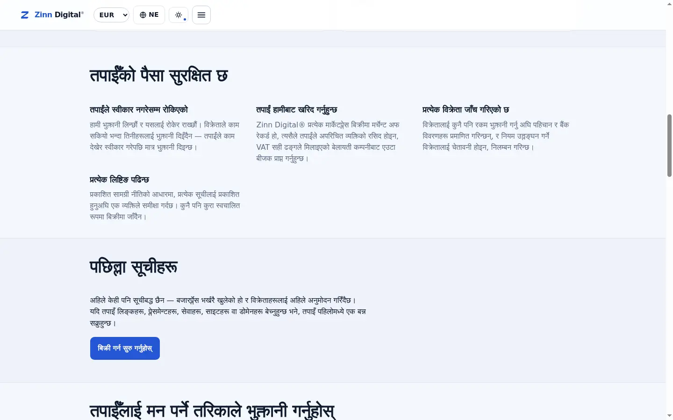Open the NE language selector
The image size is (673, 420).
[x=149, y=15]
